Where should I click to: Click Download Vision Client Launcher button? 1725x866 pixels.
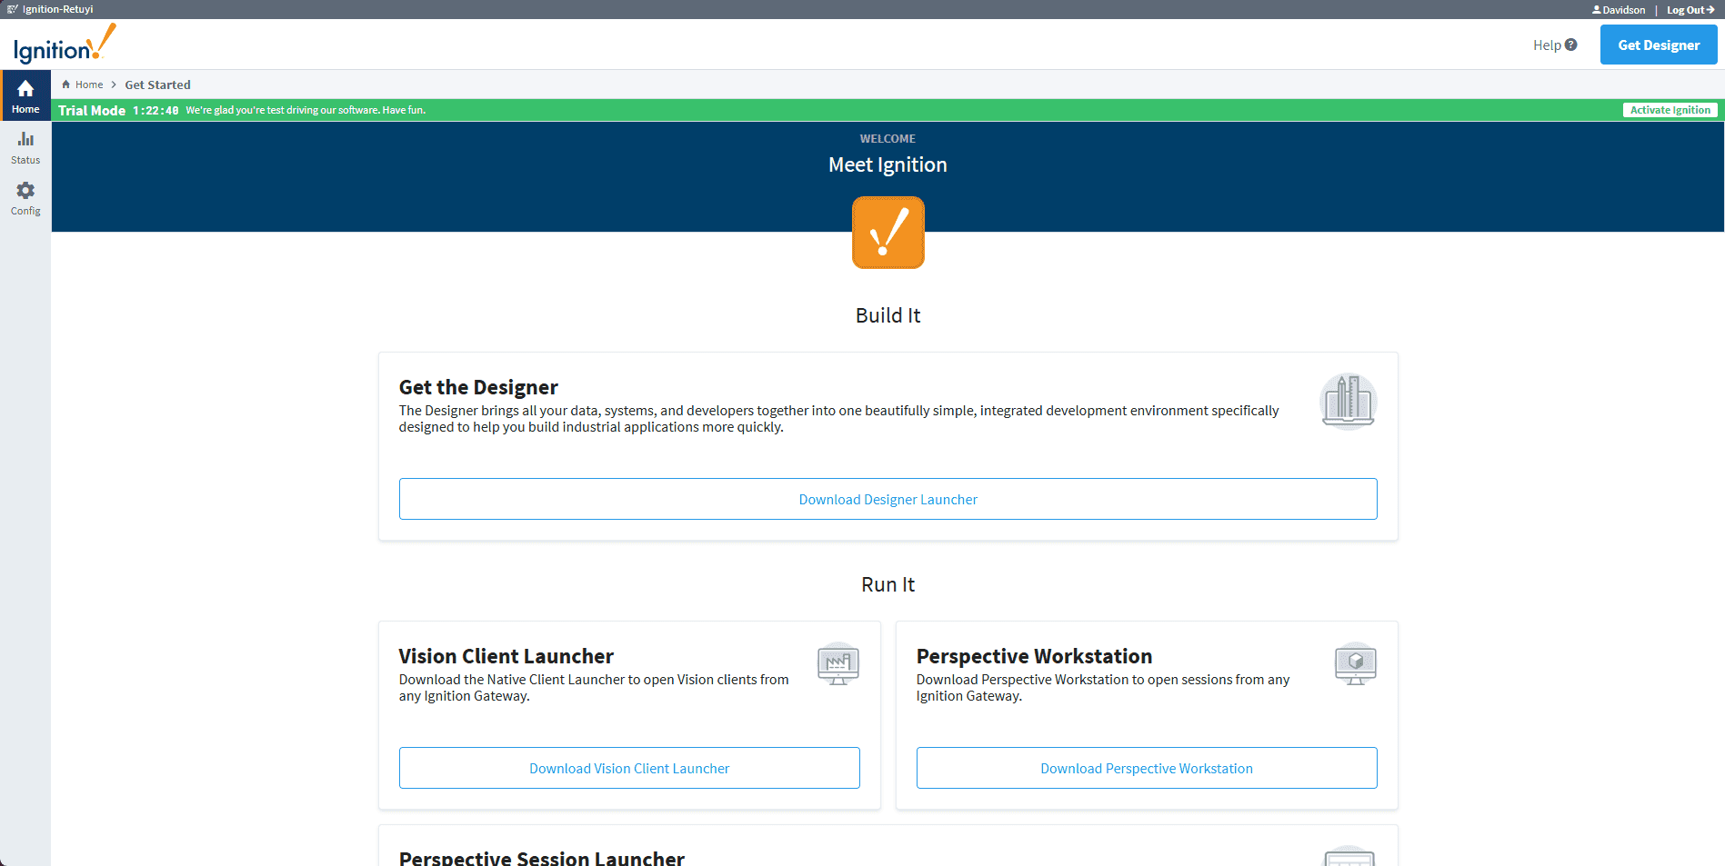pyautogui.click(x=629, y=768)
